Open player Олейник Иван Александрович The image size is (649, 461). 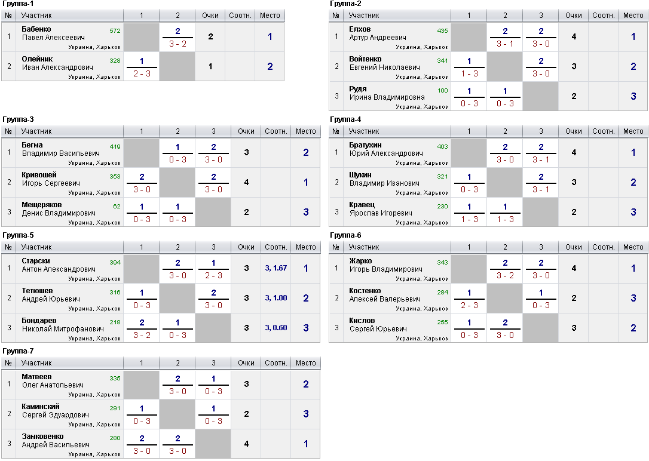coord(57,63)
